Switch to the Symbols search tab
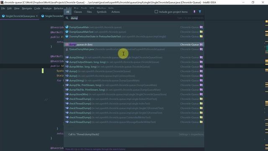Image resolution: width=268 pixels, height=151 pixels. tap(101, 12)
